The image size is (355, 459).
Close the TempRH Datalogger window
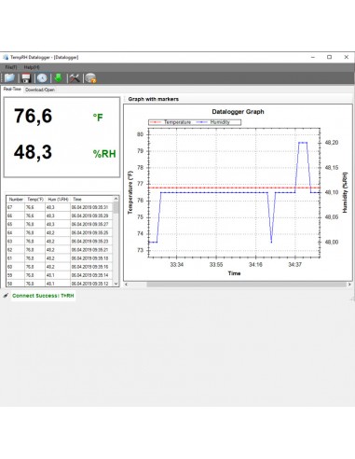[x=347, y=57]
